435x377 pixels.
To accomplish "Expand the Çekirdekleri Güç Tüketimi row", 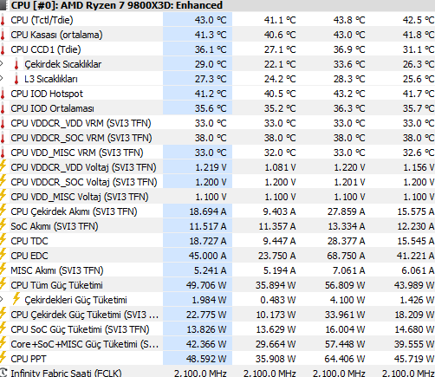I will tap(2, 299).
